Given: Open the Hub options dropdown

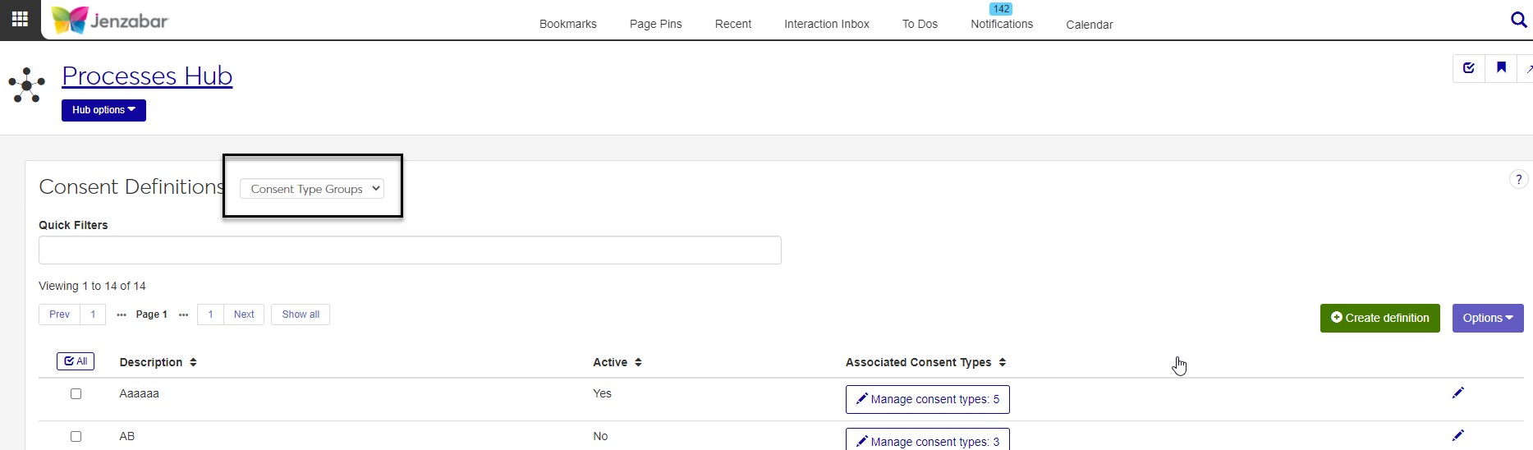Looking at the screenshot, I should (103, 110).
